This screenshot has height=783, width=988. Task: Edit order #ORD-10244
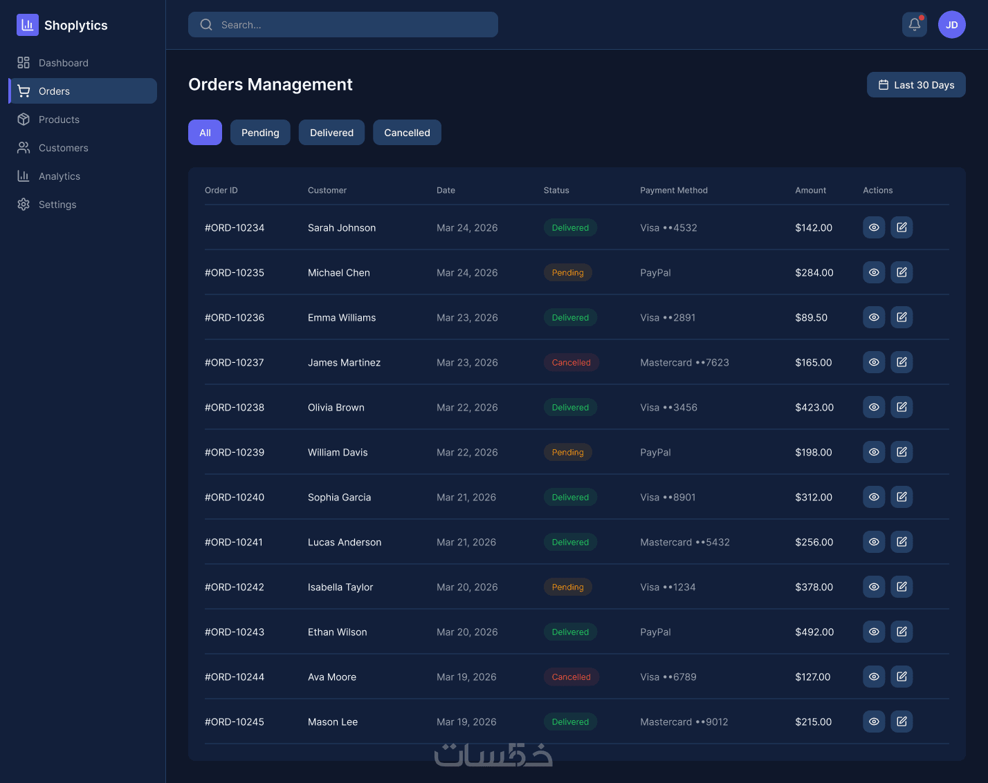tap(902, 677)
